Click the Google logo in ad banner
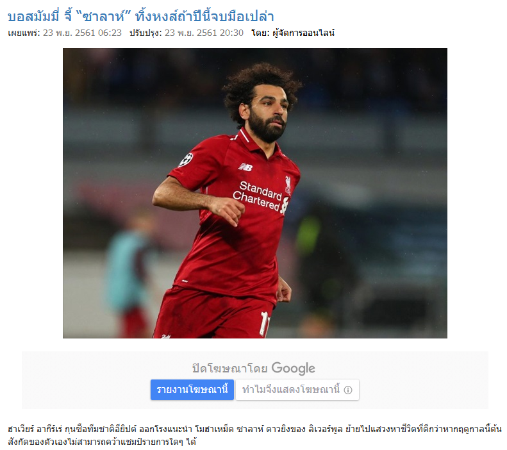 click(x=293, y=368)
